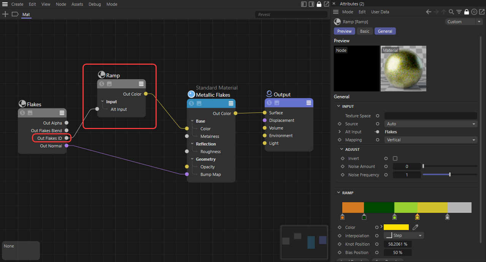
Task: Open the Output node's hamburger menu icon
Action: pos(309,103)
